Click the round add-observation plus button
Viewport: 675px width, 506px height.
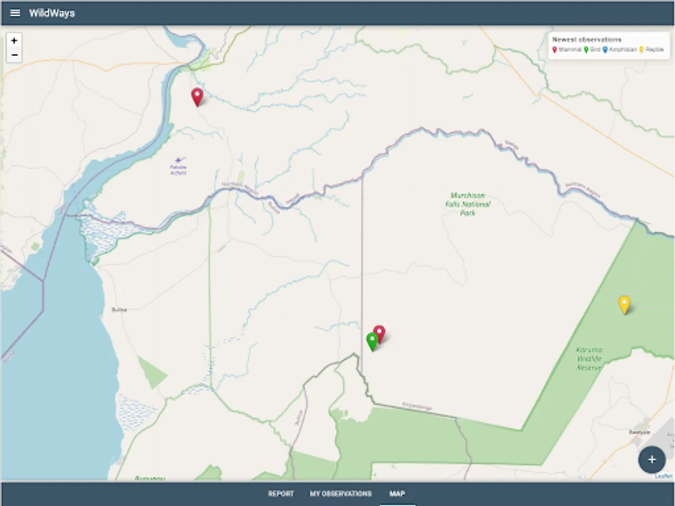pos(652,459)
